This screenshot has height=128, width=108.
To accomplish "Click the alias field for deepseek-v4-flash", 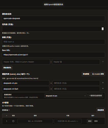I will coord(76,89).
